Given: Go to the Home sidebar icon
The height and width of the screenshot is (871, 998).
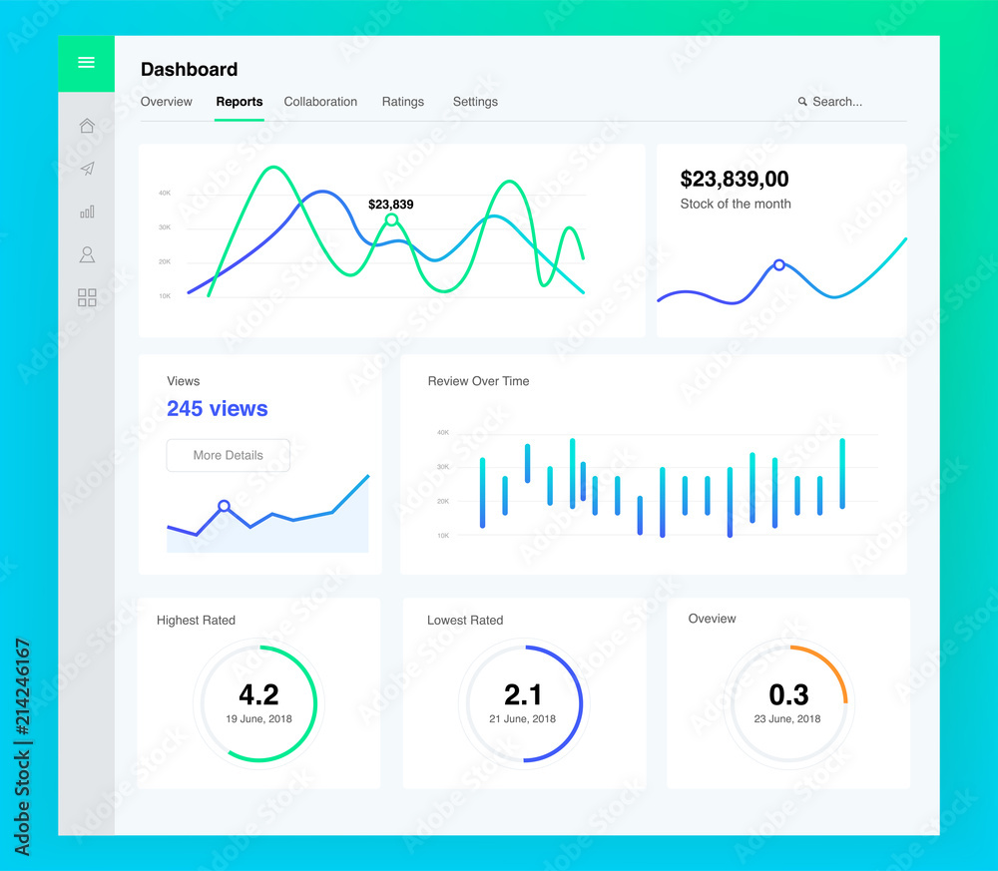Looking at the screenshot, I should [x=87, y=126].
